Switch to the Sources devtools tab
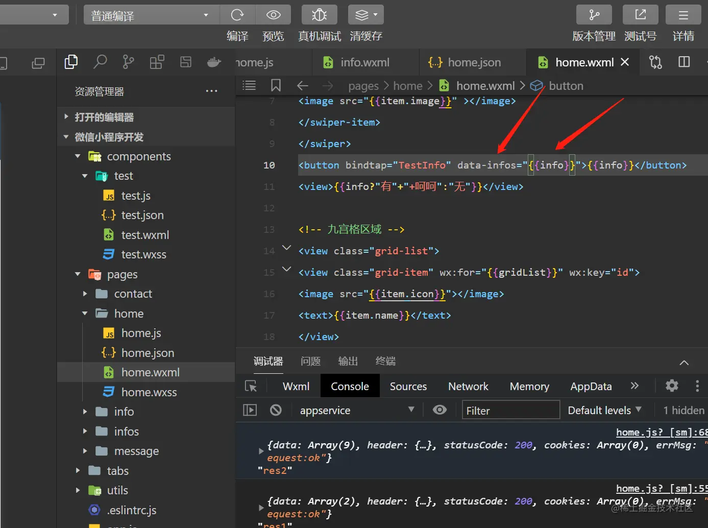 pyautogui.click(x=408, y=386)
